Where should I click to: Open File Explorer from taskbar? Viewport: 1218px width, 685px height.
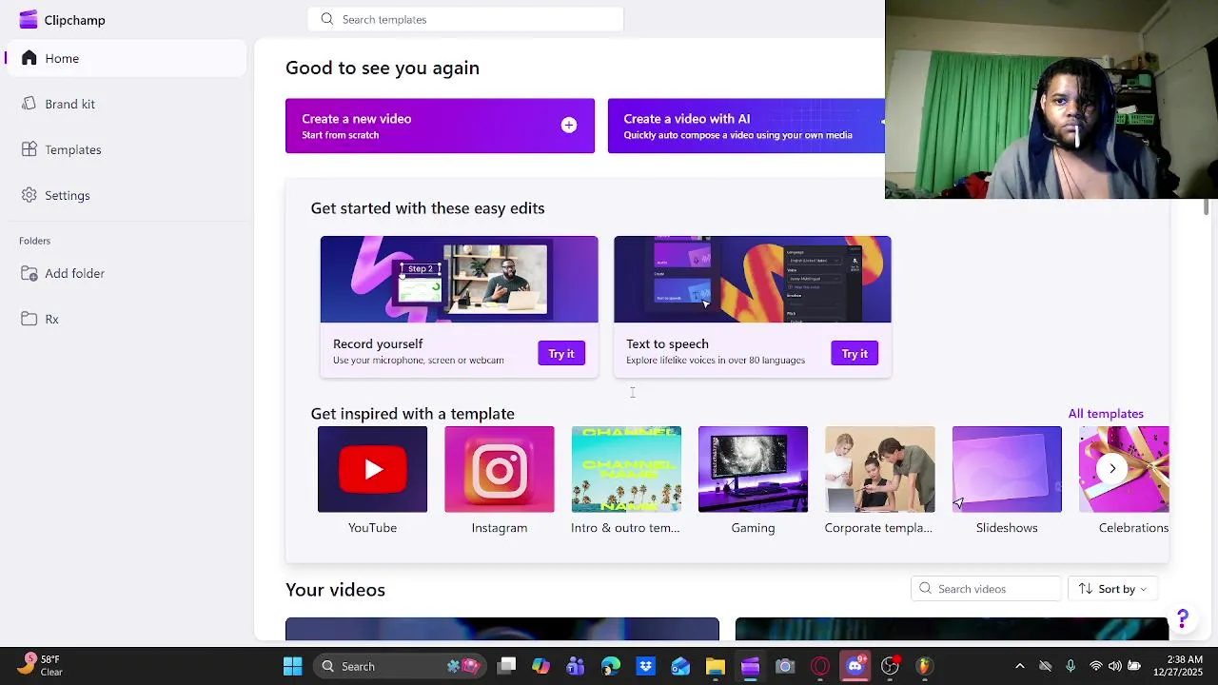[x=716, y=666]
